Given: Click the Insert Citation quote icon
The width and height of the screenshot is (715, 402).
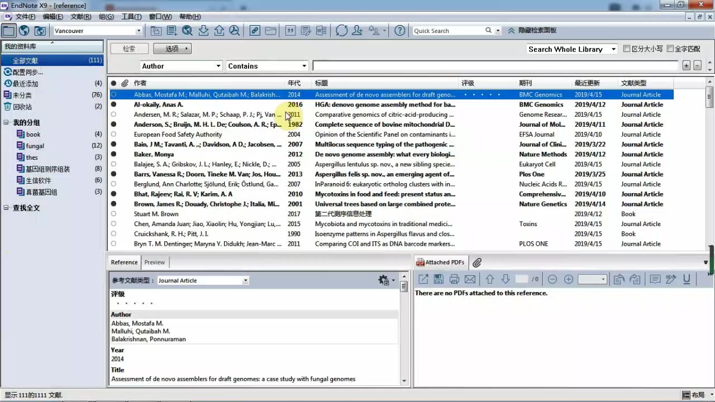Looking at the screenshot, I should [290, 31].
